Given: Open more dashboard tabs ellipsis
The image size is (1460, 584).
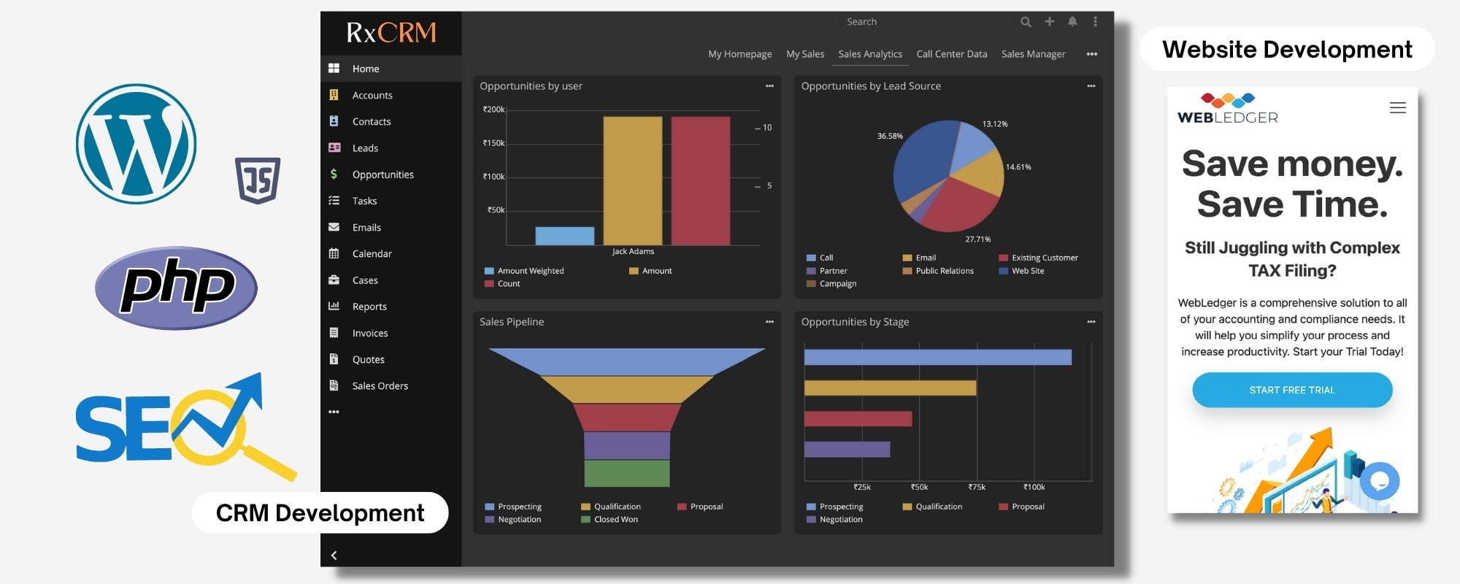Looking at the screenshot, I should pos(1091,54).
